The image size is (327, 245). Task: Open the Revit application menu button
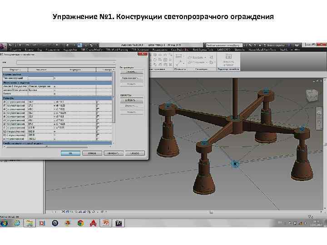[x=3, y=47]
